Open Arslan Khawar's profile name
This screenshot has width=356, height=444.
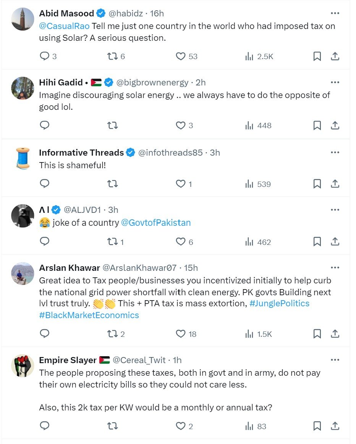pyautogui.click(x=69, y=268)
